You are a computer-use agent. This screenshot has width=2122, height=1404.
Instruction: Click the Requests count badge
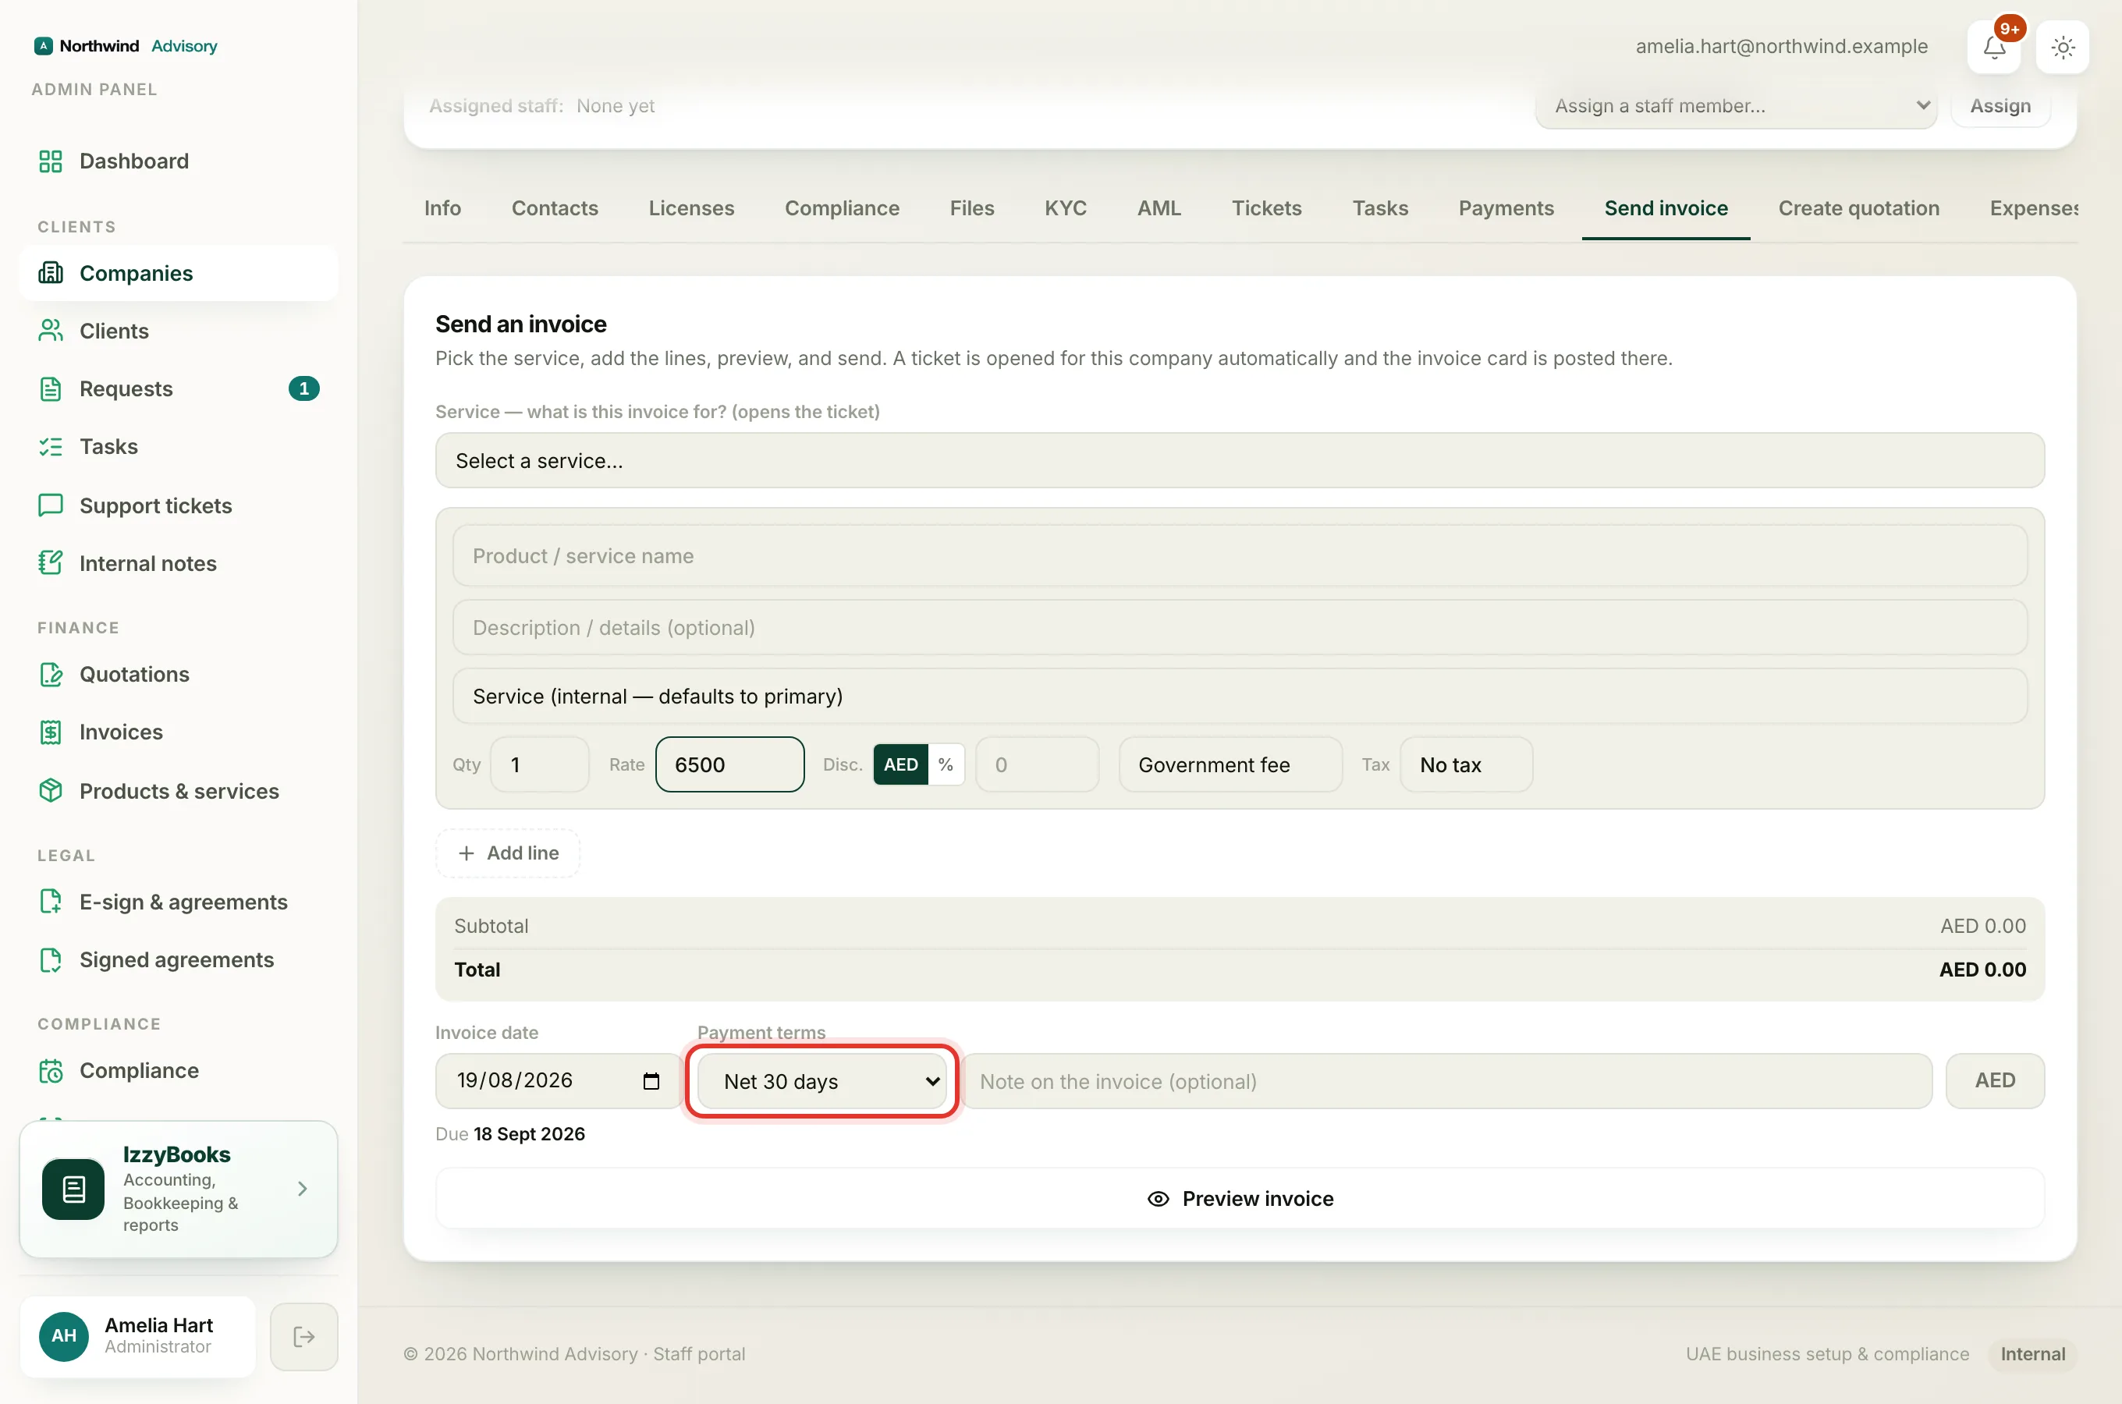point(304,388)
